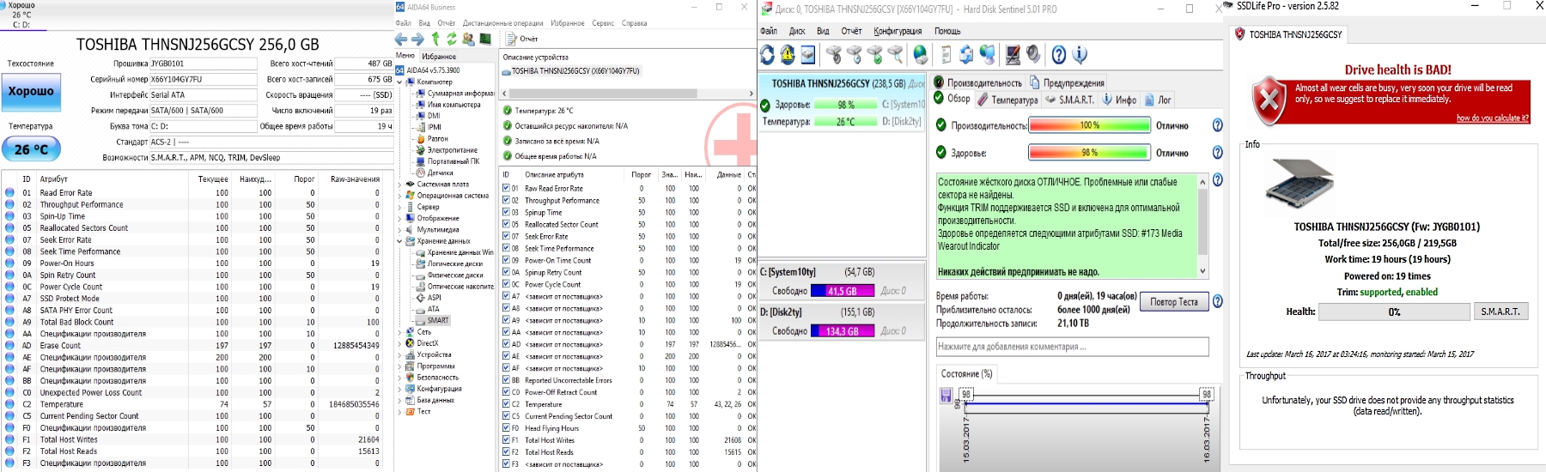Open AIDA64 Сервис menu
The height and width of the screenshot is (472, 1546).
(x=602, y=23)
